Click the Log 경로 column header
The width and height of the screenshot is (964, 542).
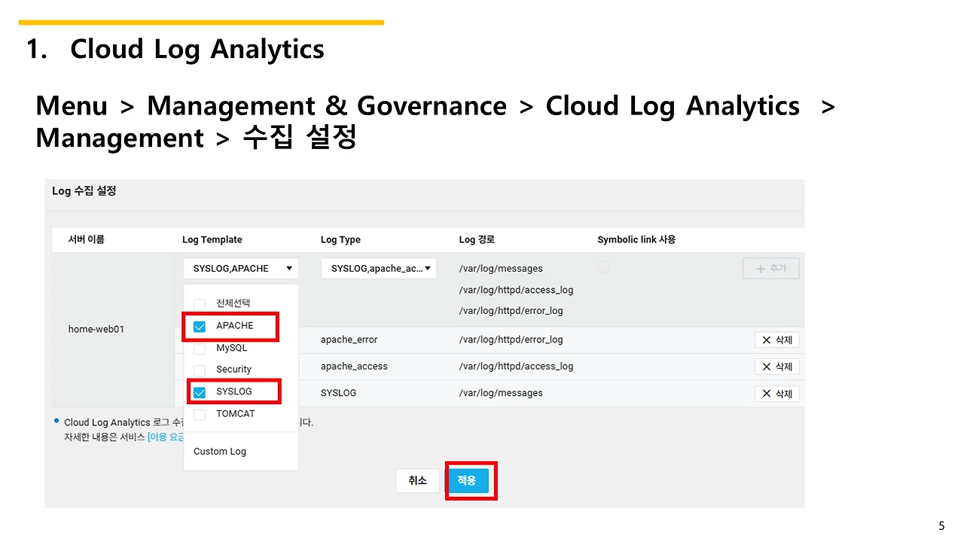click(477, 239)
